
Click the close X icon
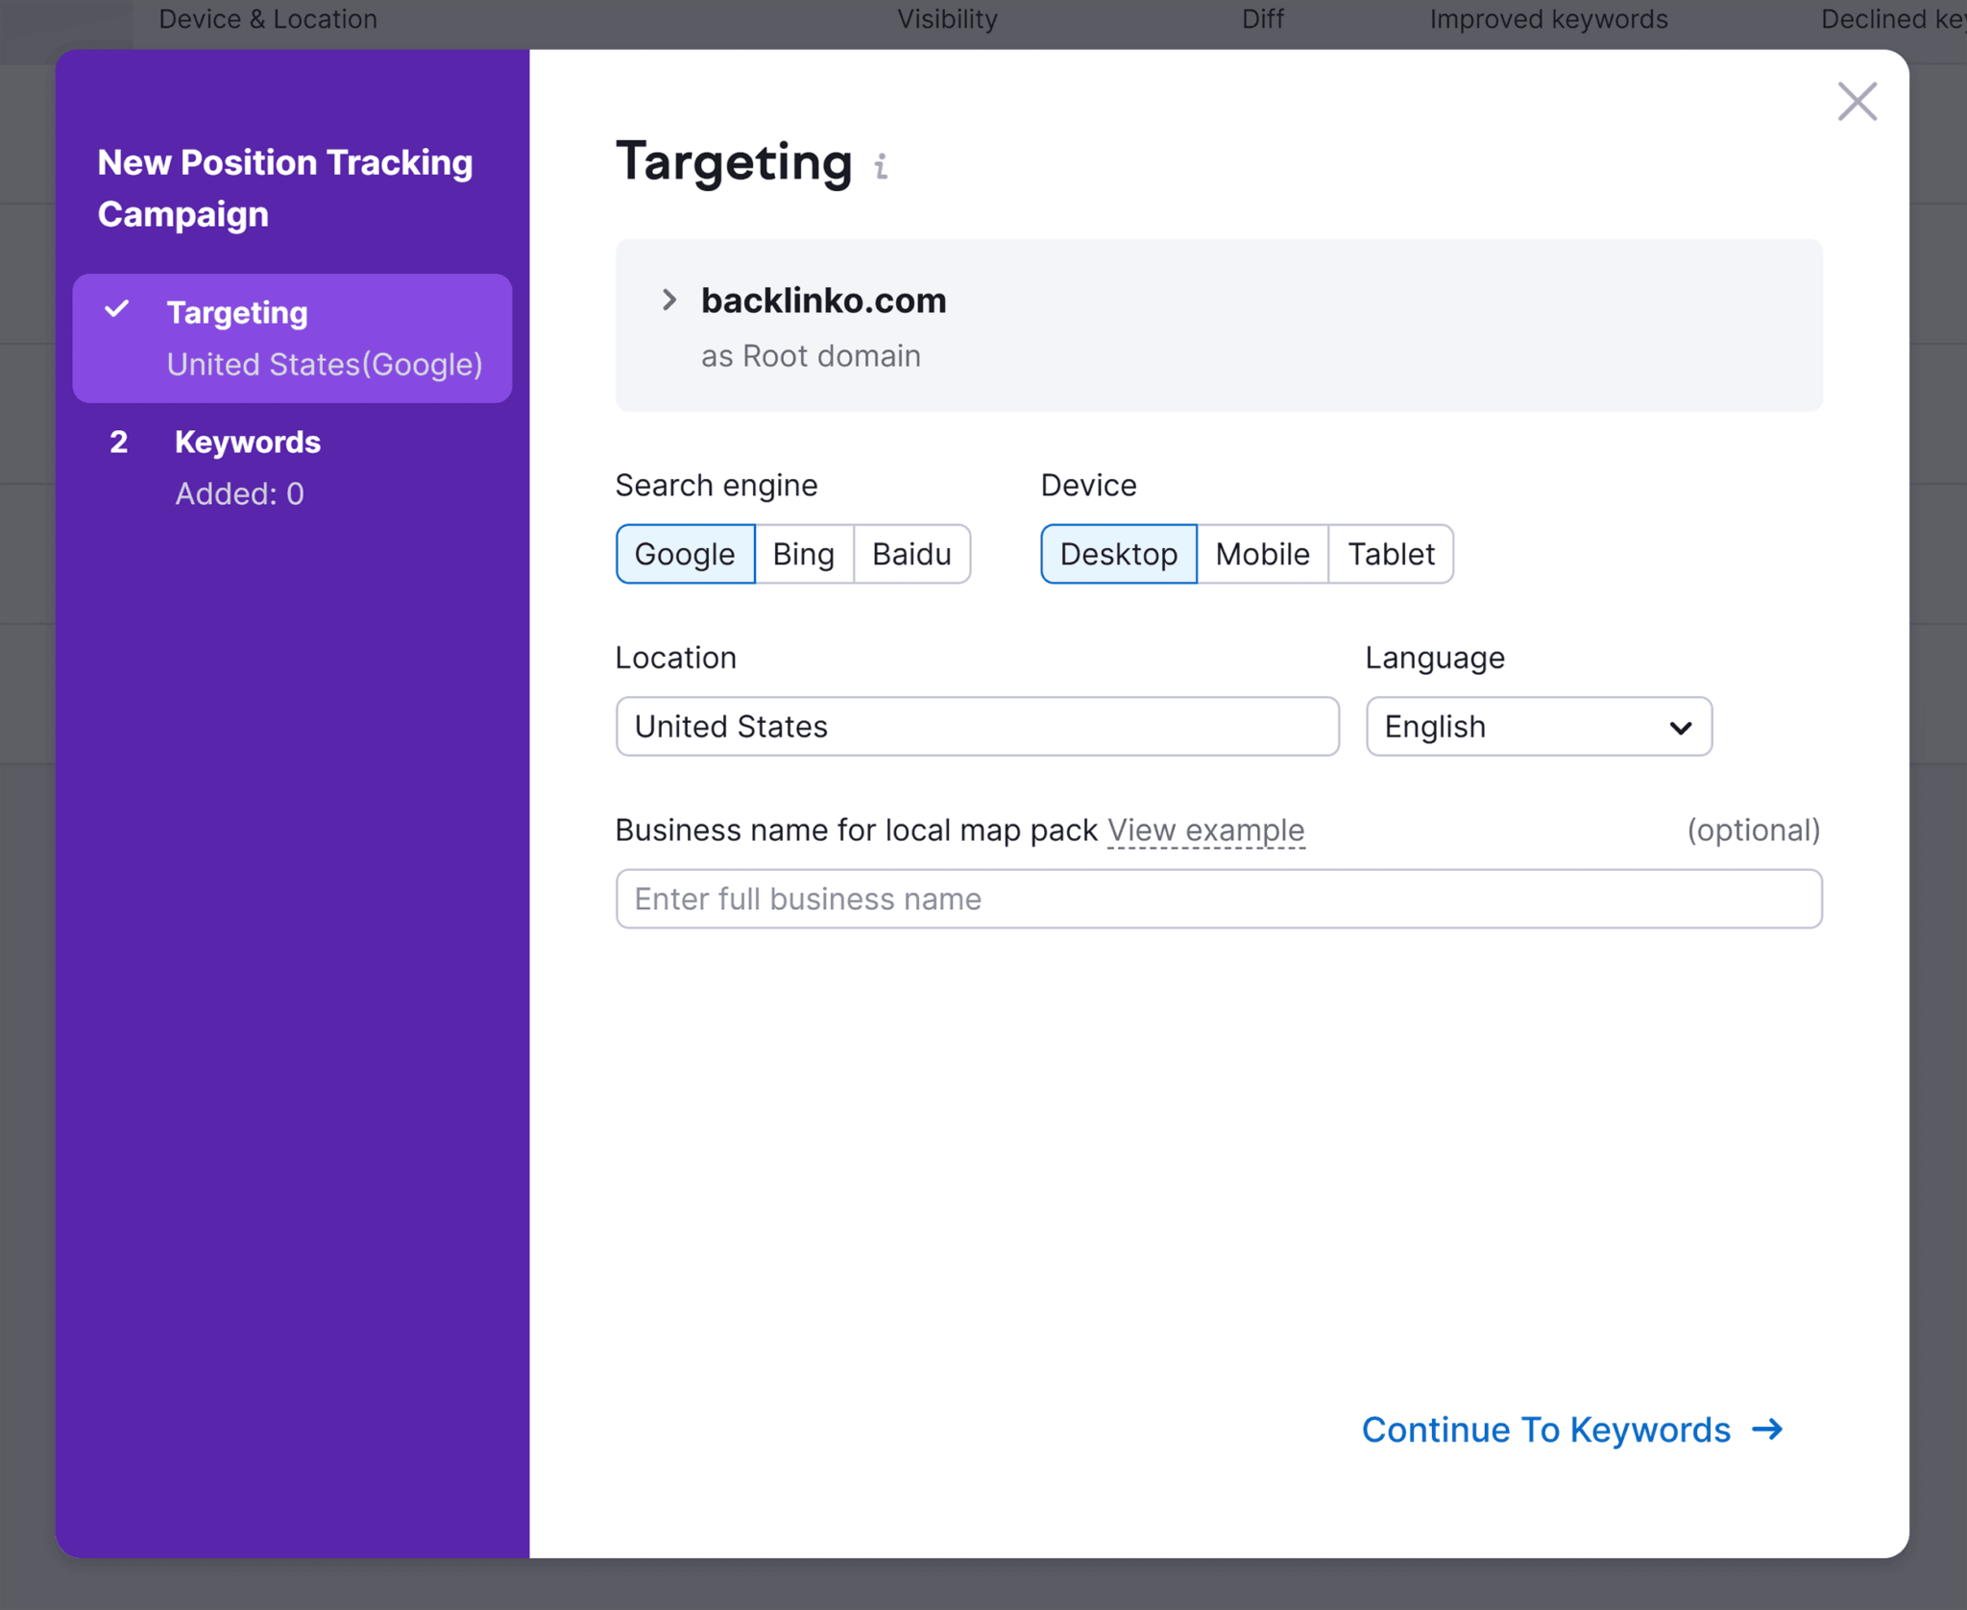click(1856, 103)
